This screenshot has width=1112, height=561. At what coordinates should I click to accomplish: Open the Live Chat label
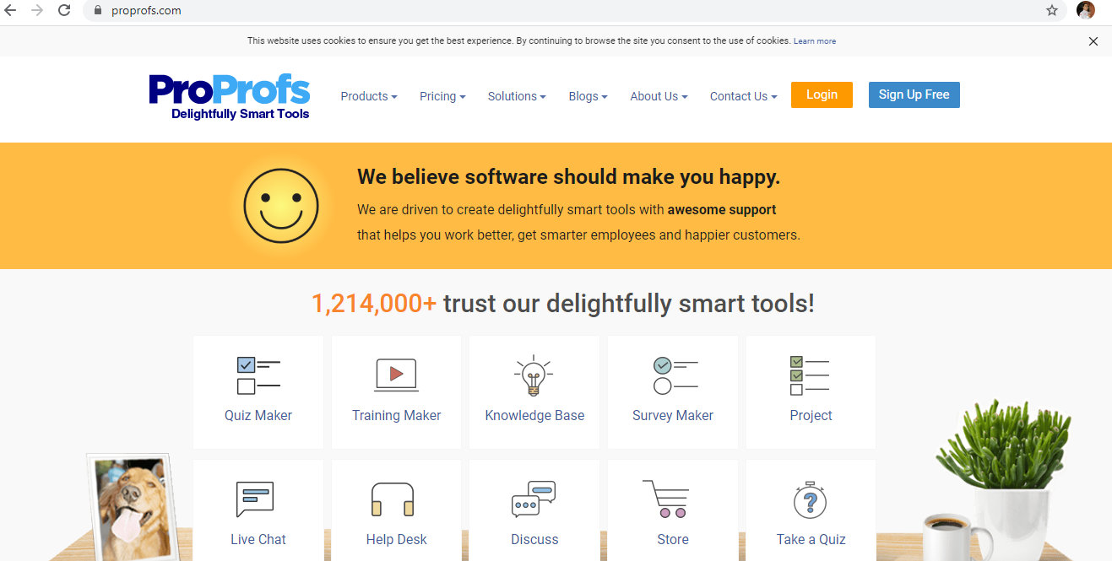coord(258,539)
